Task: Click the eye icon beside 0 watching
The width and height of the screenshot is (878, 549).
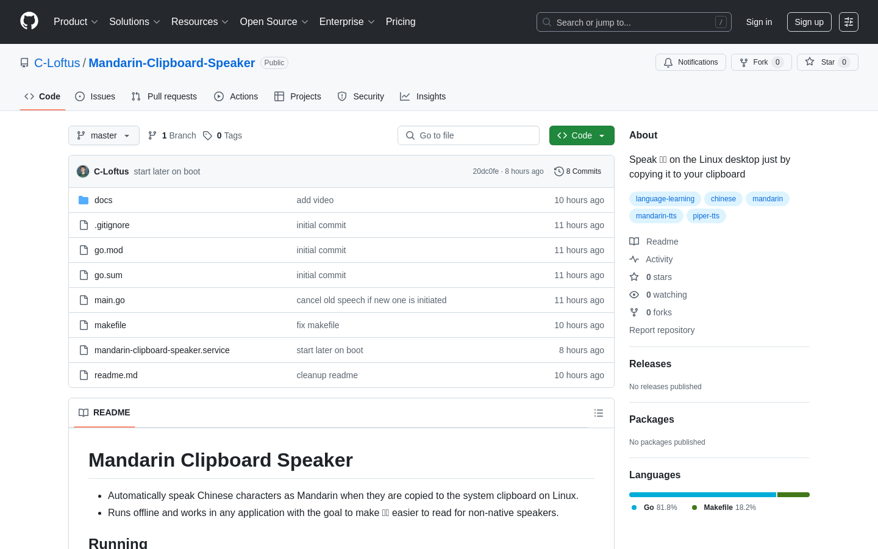Action: [634, 295]
